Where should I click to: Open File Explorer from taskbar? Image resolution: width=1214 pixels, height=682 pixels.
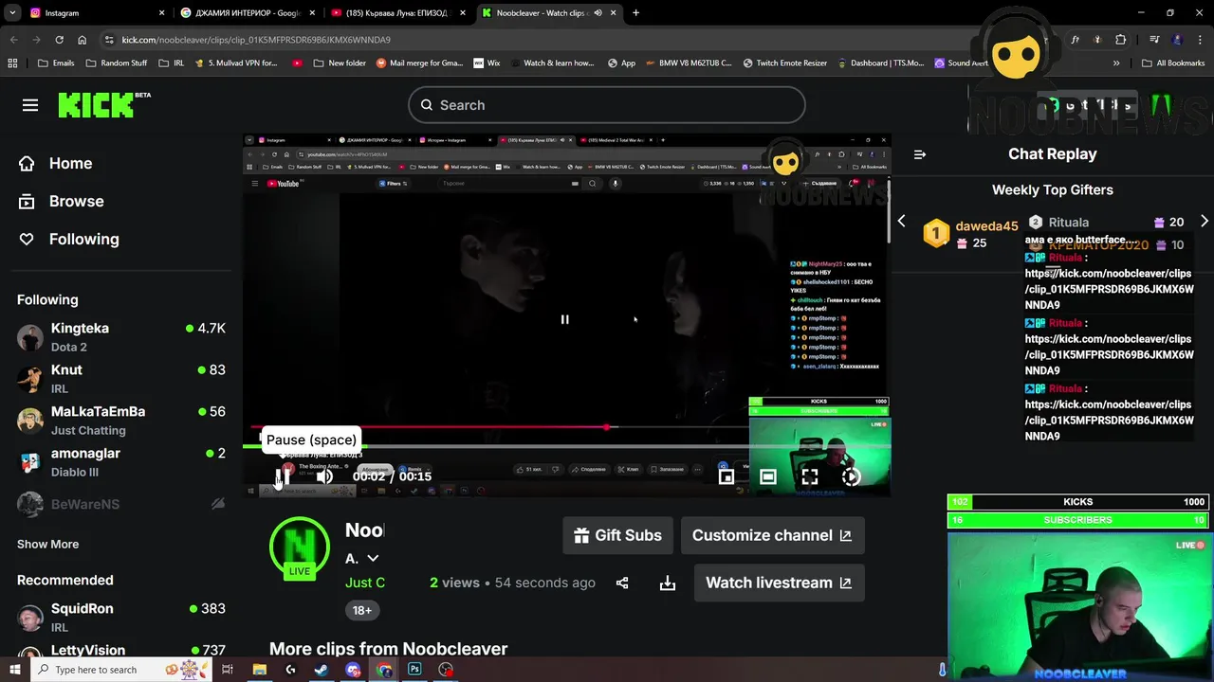[x=259, y=670]
